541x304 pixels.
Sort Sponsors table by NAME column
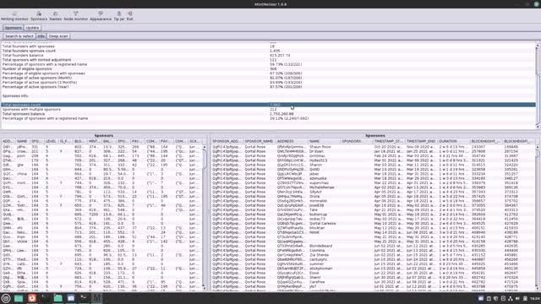click(x=22, y=141)
